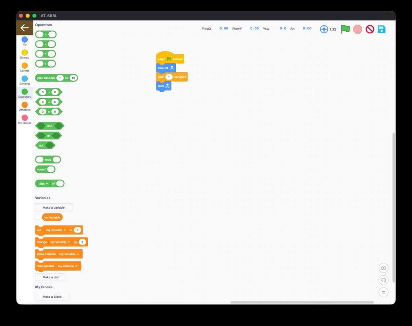This screenshot has height=326, width=412.
Task: Select the multiplication operator block
Action: [46, 54]
